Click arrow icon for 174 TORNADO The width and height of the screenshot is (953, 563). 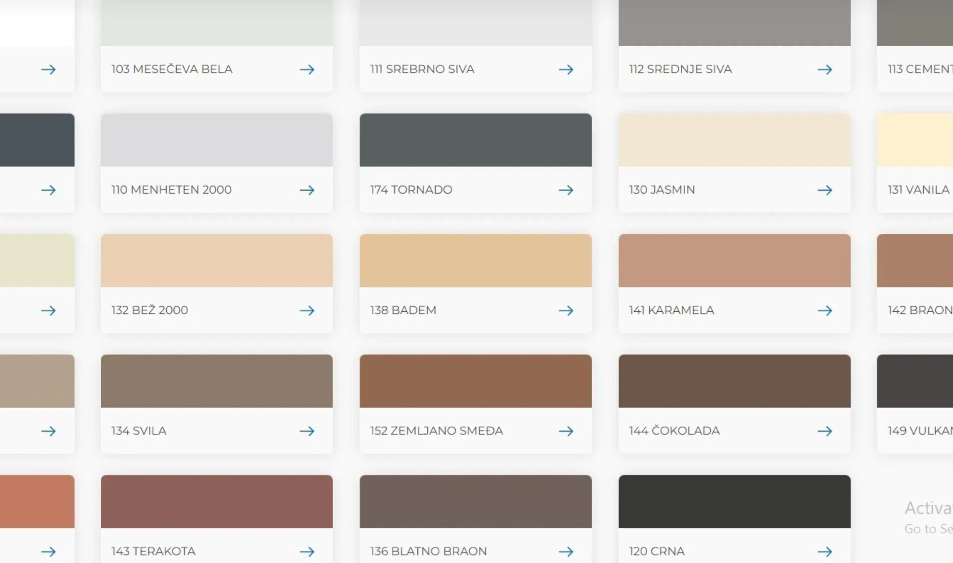[x=566, y=190]
